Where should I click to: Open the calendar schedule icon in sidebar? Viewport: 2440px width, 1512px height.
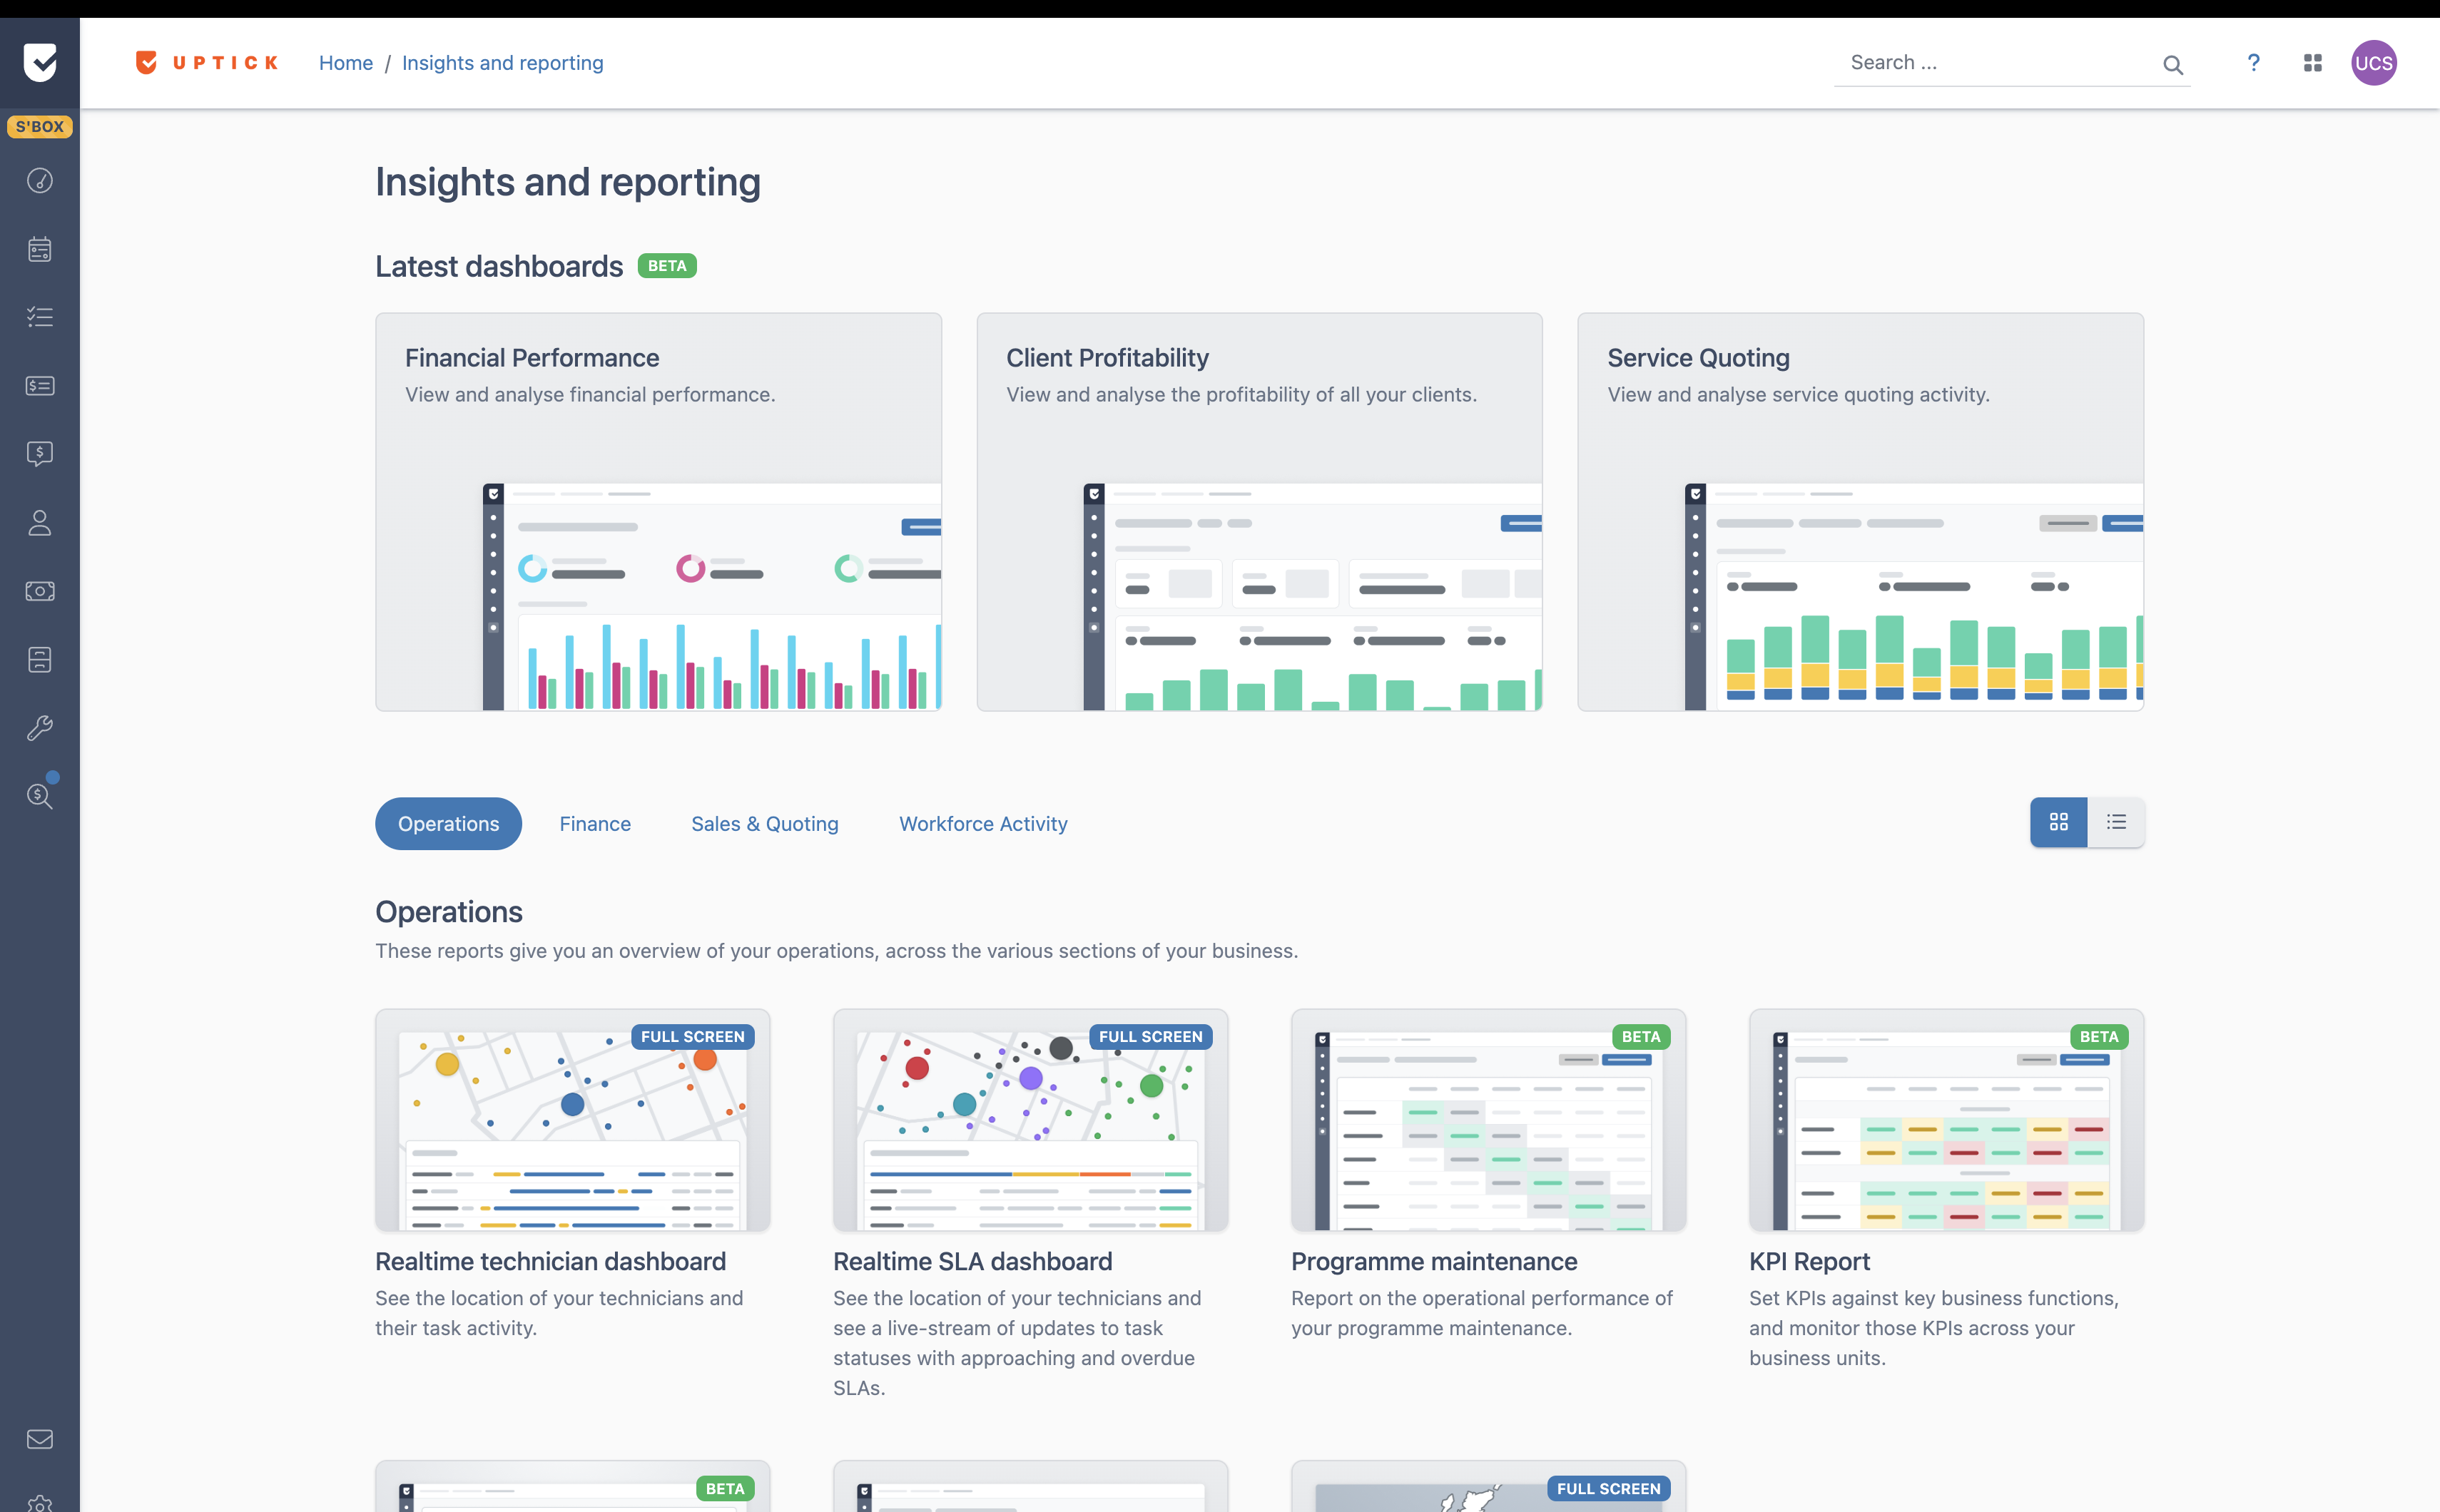point(40,249)
